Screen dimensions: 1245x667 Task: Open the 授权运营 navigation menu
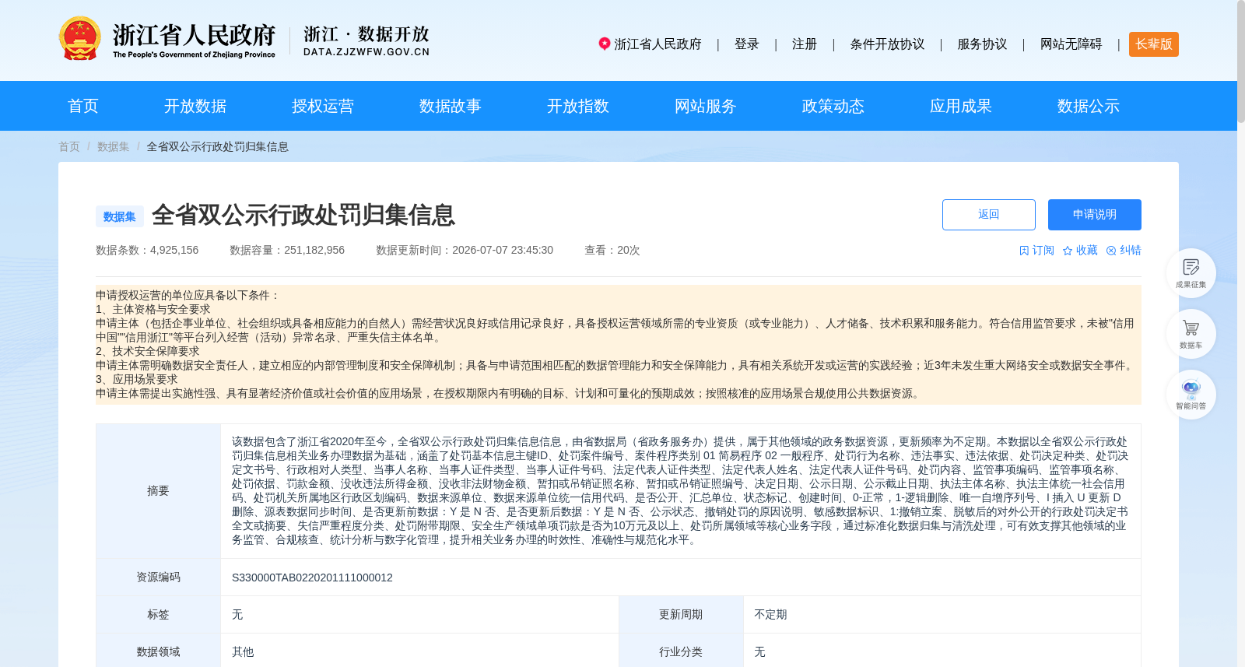(323, 106)
